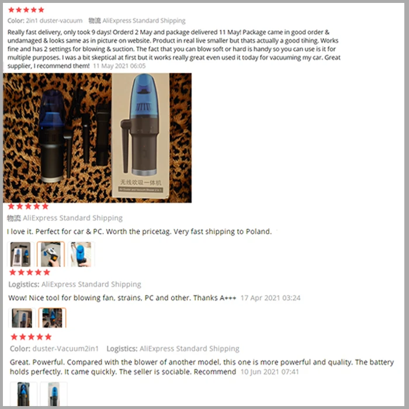409x409 pixels.
Task: Click "2in1 duster-vacuum" color label
Action: pos(54,20)
